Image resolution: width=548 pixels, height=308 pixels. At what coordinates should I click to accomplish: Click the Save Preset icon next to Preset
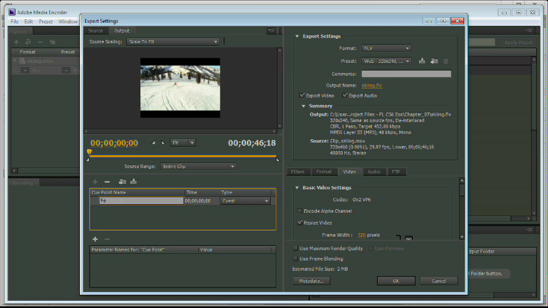coord(422,61)
